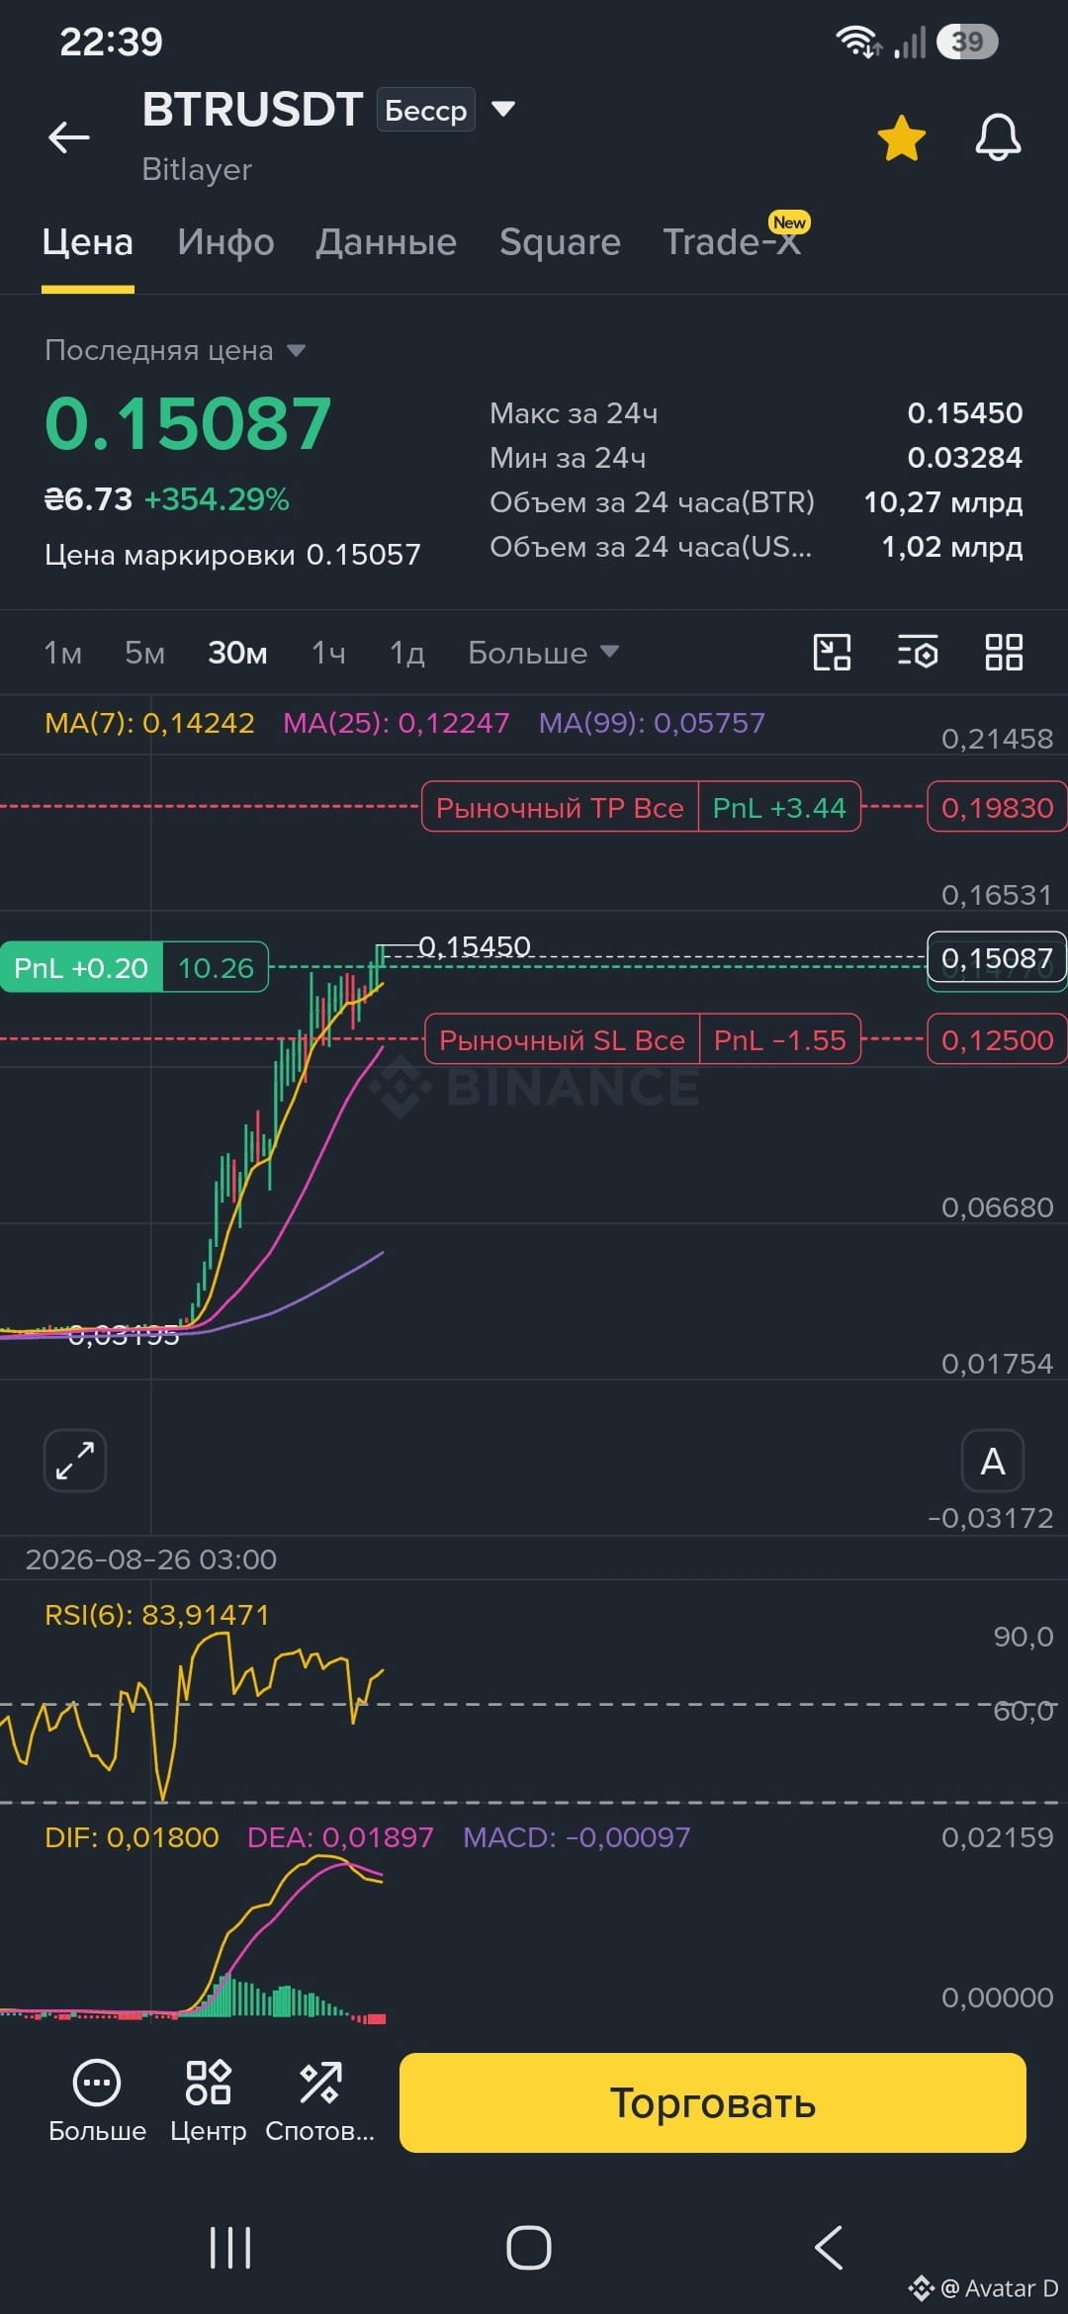The width and height of the screenshot is (1068, 2314).
Task: Open the Больше bottom menu icon
Action: coord(97,2100)
